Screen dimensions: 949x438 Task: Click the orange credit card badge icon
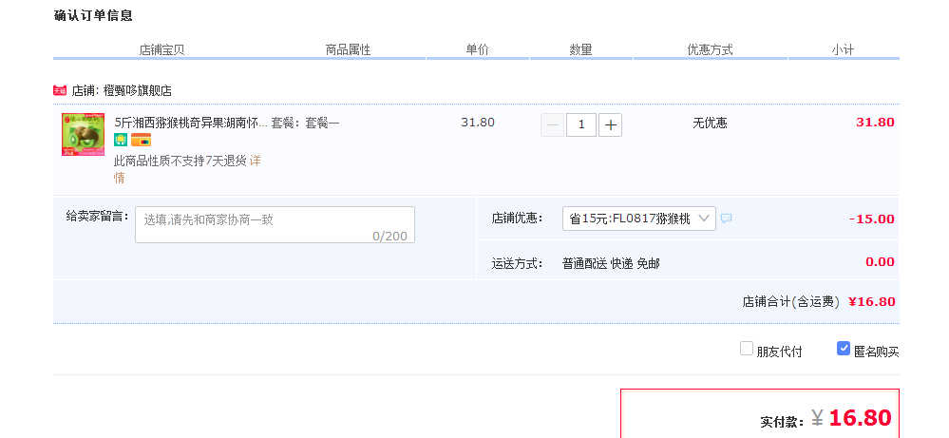[141, 140]
